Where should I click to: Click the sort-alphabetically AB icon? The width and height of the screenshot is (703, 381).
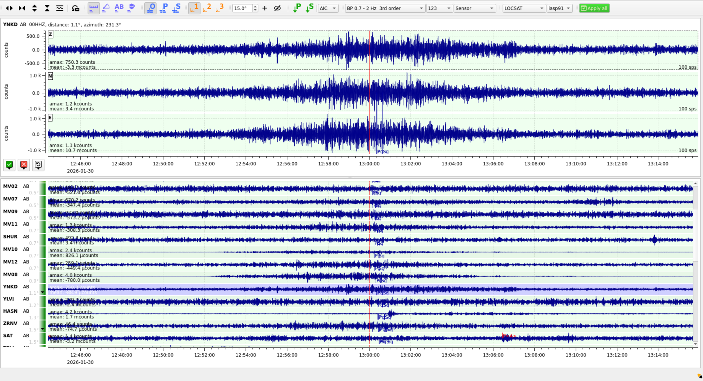119,8
